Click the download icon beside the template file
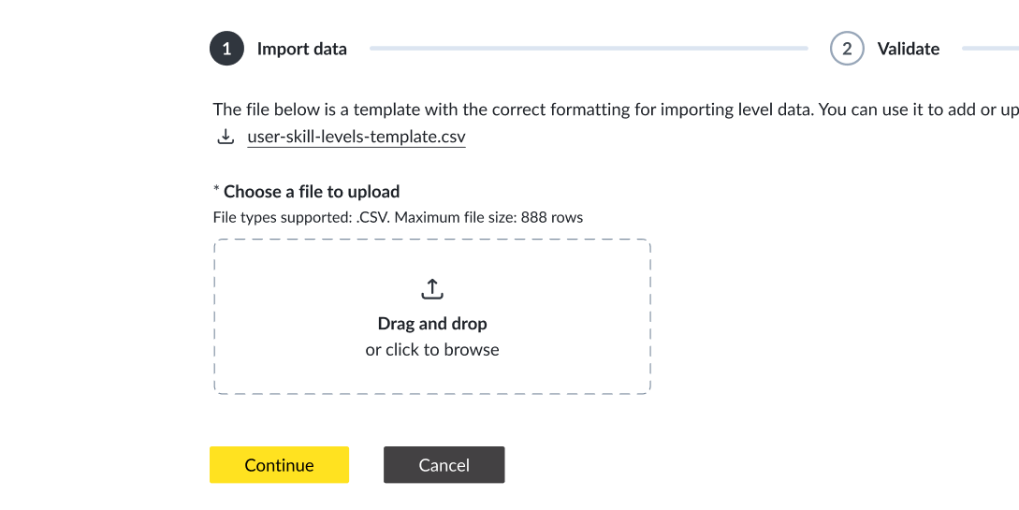Screen dimensions: 1019x510 point(226,138)
